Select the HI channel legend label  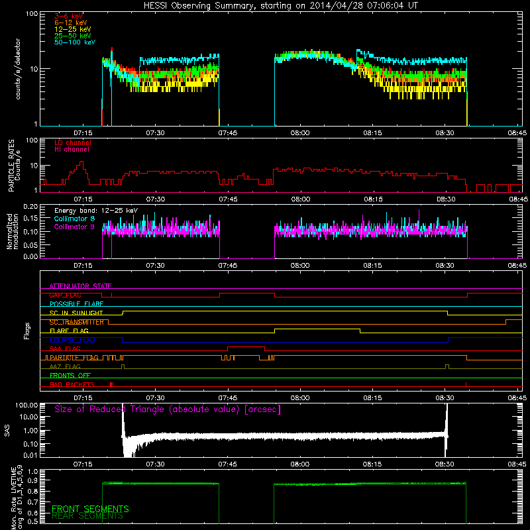[72, 150]
